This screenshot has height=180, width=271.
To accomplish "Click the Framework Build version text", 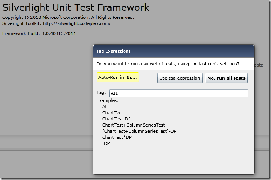I will coord(39,33).
